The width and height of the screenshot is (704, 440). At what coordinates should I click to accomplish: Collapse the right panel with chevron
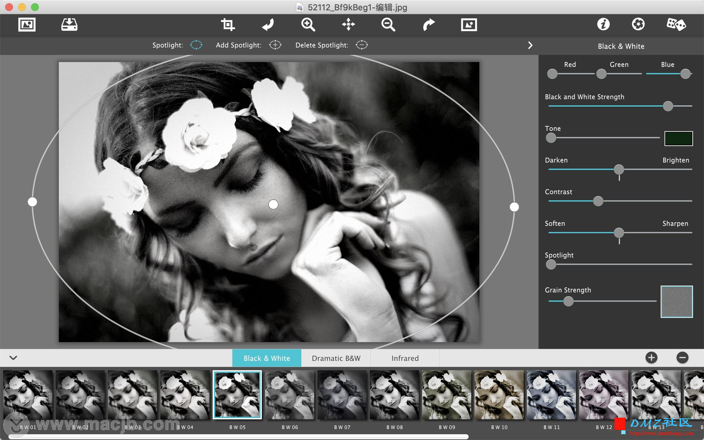pyautogui.click(x=530, y=45)
